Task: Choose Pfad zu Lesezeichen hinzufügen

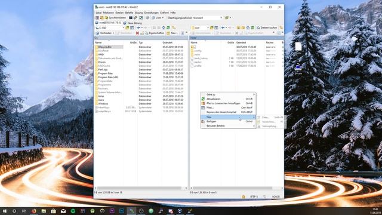Action: pos(228,103)
